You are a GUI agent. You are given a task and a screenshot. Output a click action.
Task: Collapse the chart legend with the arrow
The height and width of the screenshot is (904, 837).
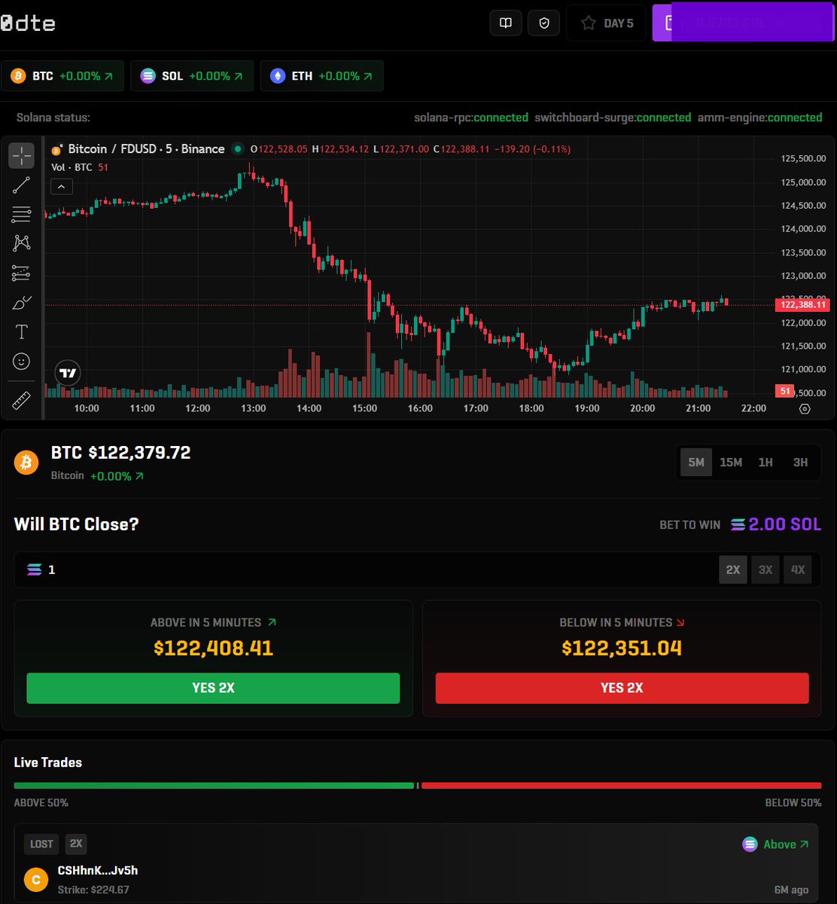(61, 186)
